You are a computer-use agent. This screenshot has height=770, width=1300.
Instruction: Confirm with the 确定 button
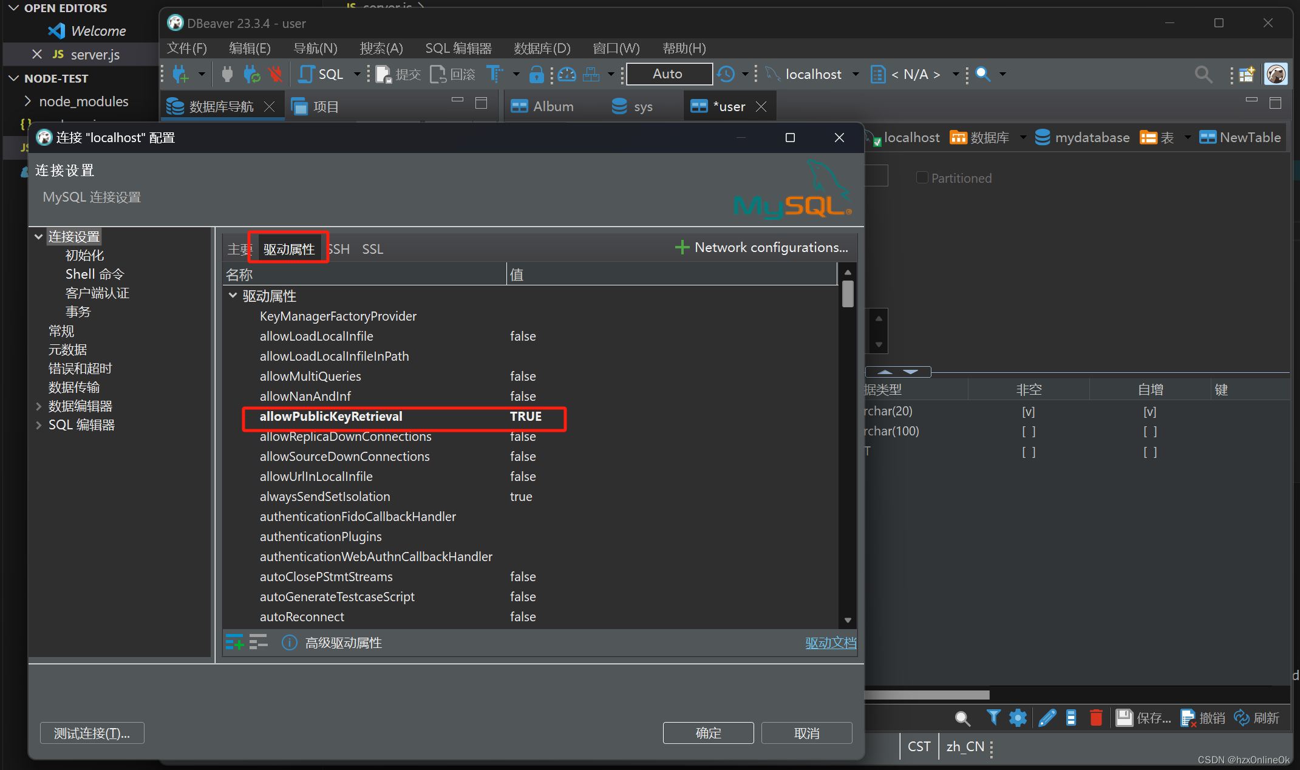pos(708,733)
